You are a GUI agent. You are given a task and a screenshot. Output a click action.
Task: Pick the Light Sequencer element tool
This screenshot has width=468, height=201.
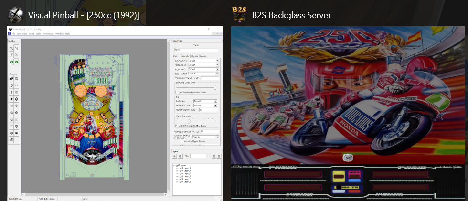click(17, 126)
